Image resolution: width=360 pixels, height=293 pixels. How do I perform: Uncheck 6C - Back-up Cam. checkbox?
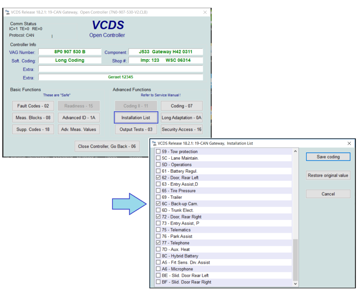pos(158,204)
